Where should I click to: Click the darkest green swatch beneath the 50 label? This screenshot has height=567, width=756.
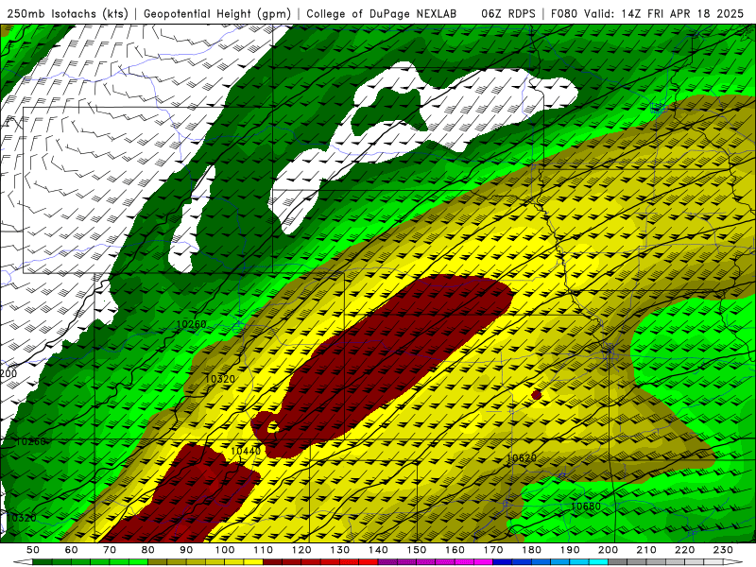43,562
